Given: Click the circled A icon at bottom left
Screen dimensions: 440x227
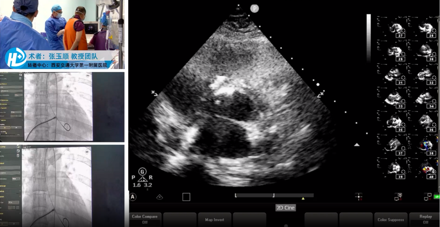Looking at the screenshot, I should [x=133, y=197].
